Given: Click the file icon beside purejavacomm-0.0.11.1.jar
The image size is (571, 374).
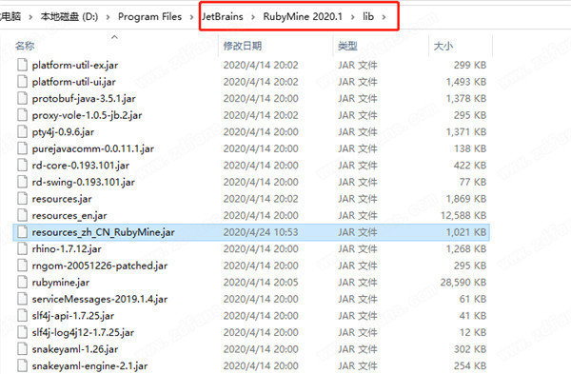Looking at the screenshot, I should tap(22, 148).
